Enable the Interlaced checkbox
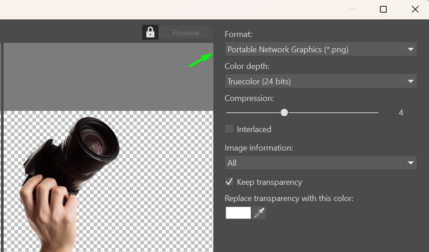Image resolution: width=429 pixels, height=252 pixels. coord(229,129)
